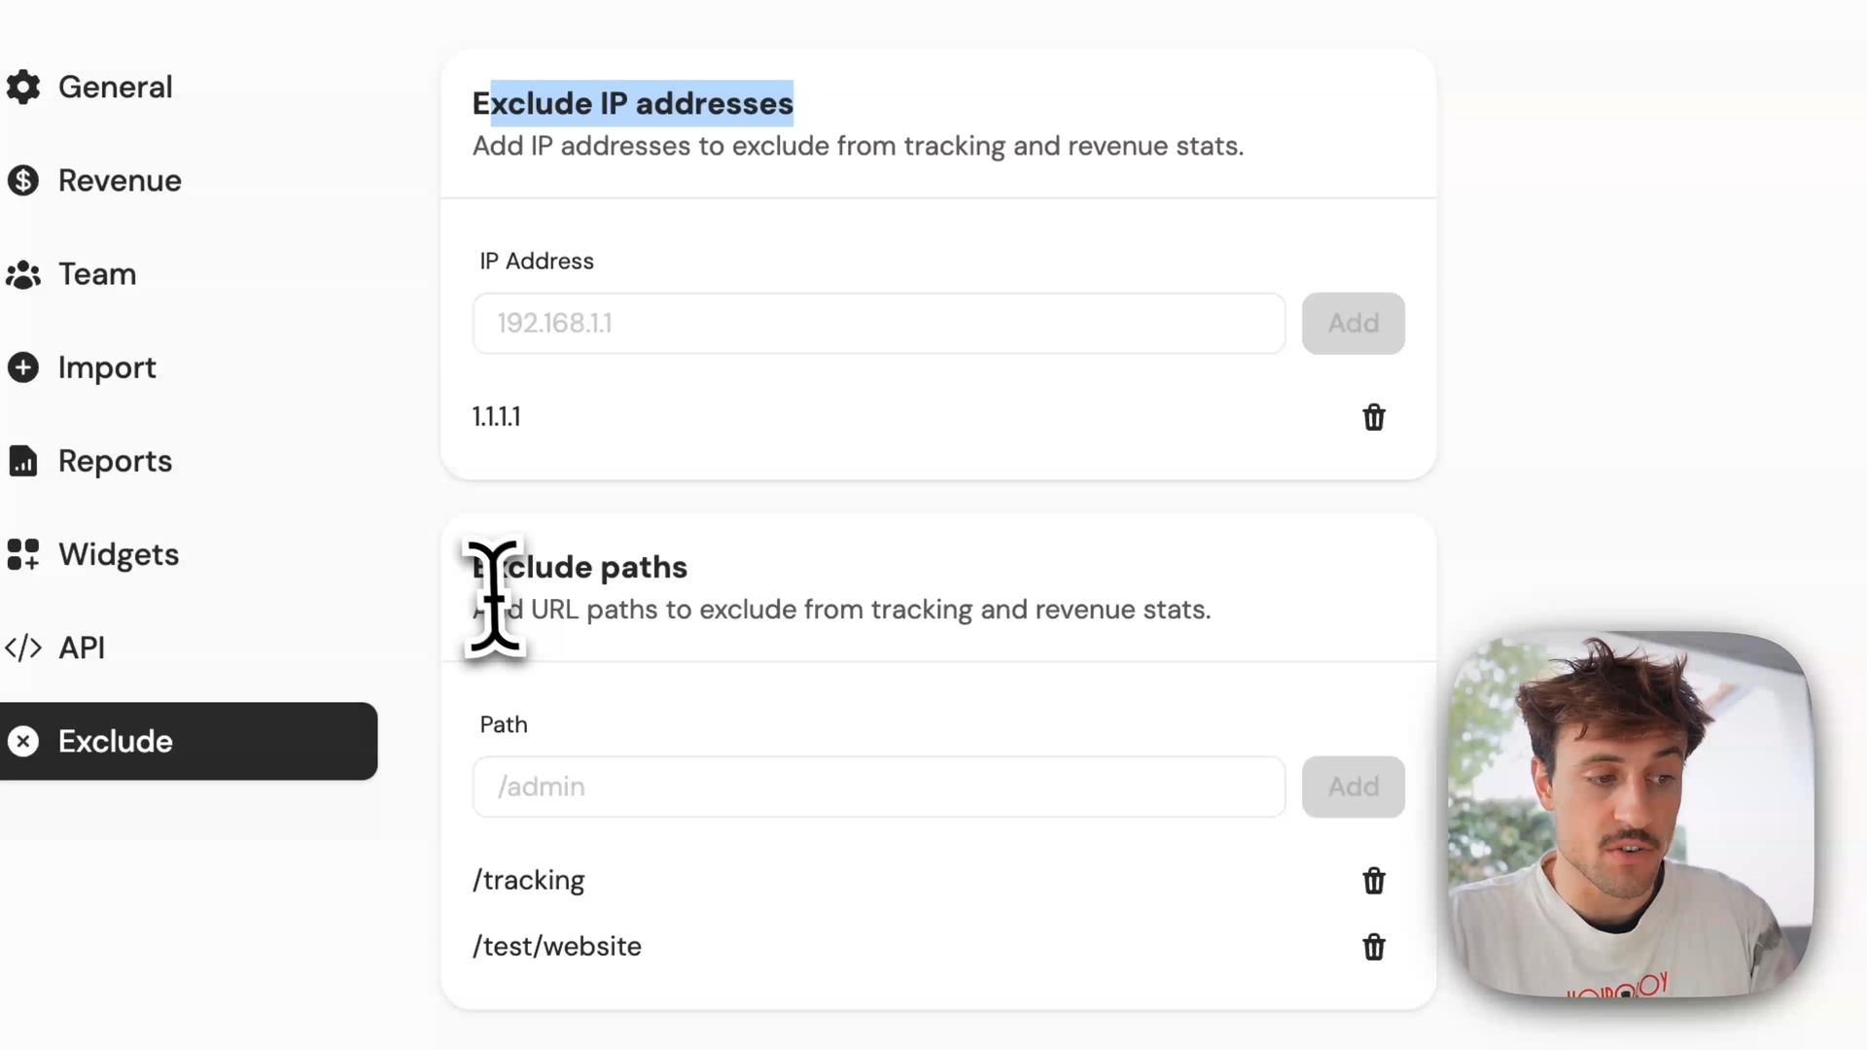Switch to the Import section
This screenshot has height=1050, width=1867.
coord(107,367)
